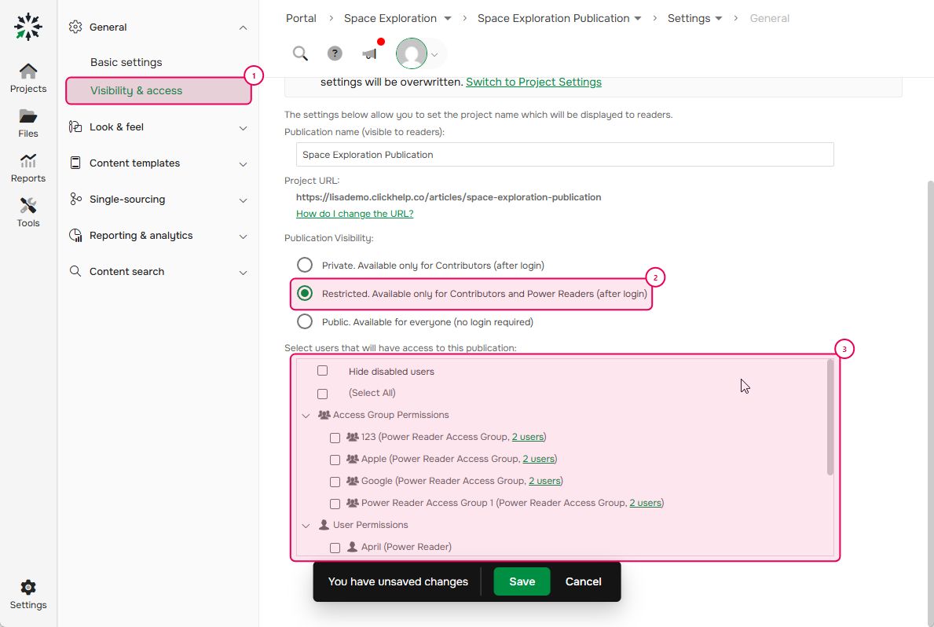934x627 pixels.
Task: Check the Google access group
Action: [335, 482]
